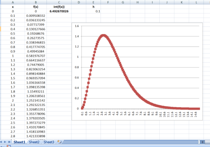The width and height of the screenshot is (210, 147).
Task: Click horizontal scrollbar left arrow
Action: (x=202, y=142)
